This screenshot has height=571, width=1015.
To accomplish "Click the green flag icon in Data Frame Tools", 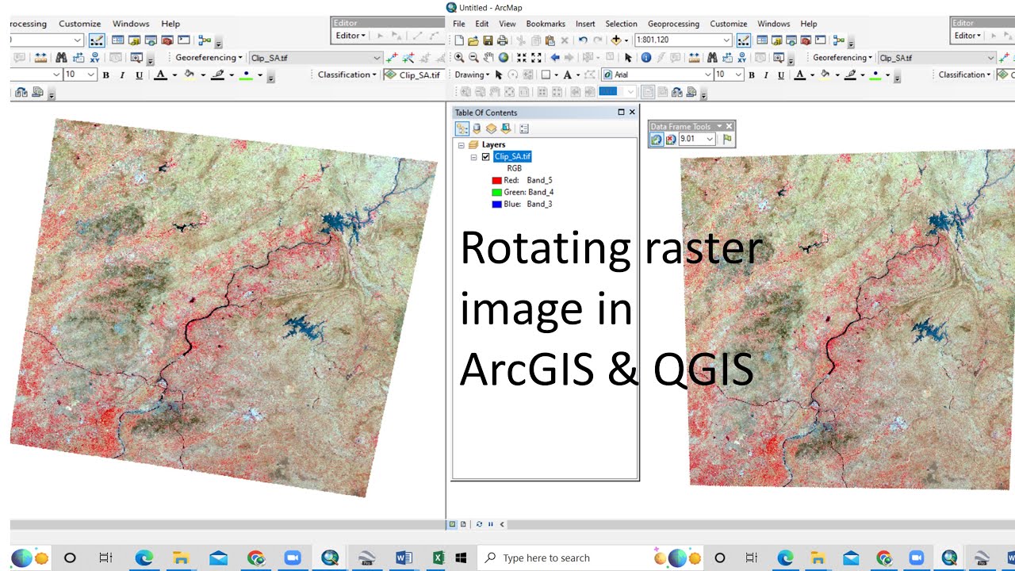I will click(x=727, y=140).
